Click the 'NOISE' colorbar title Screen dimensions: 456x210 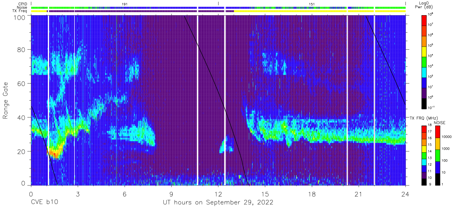439,123
